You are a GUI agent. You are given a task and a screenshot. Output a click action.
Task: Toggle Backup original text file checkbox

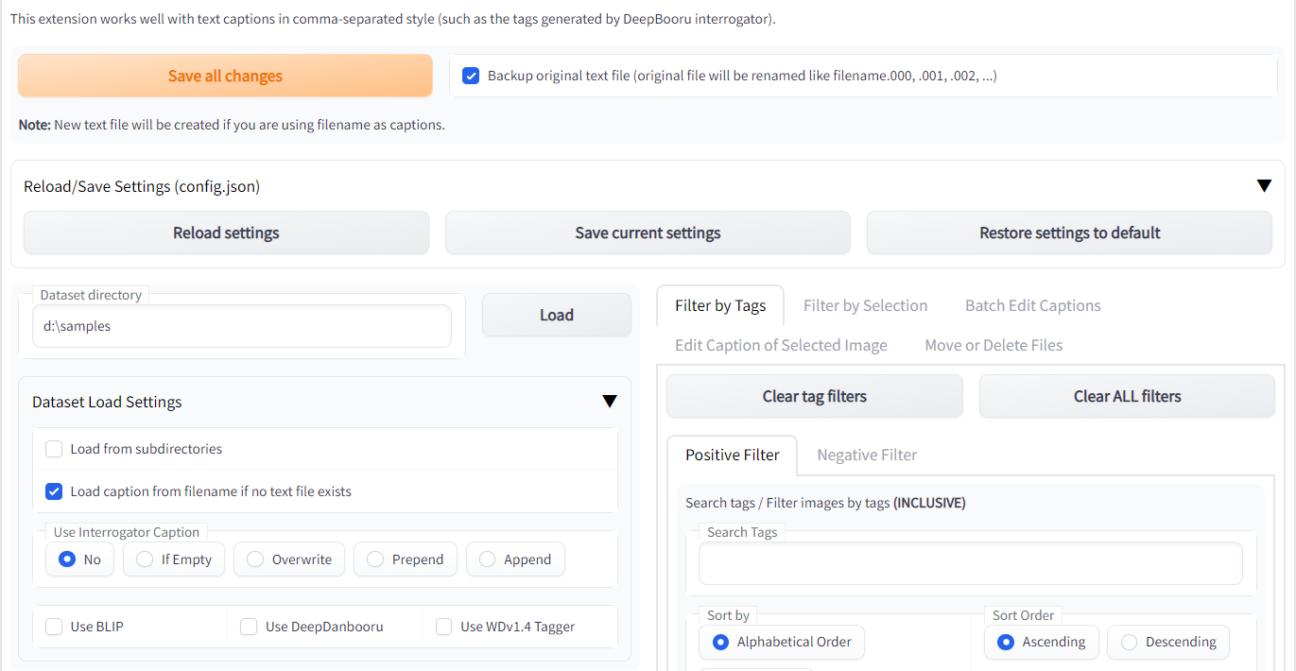[471, 76]
